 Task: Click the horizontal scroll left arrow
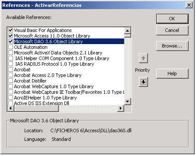pyautogui.click(x=10, y=108)
